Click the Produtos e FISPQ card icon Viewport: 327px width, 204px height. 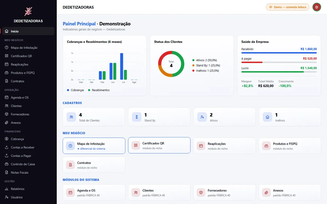coord(267,146)
